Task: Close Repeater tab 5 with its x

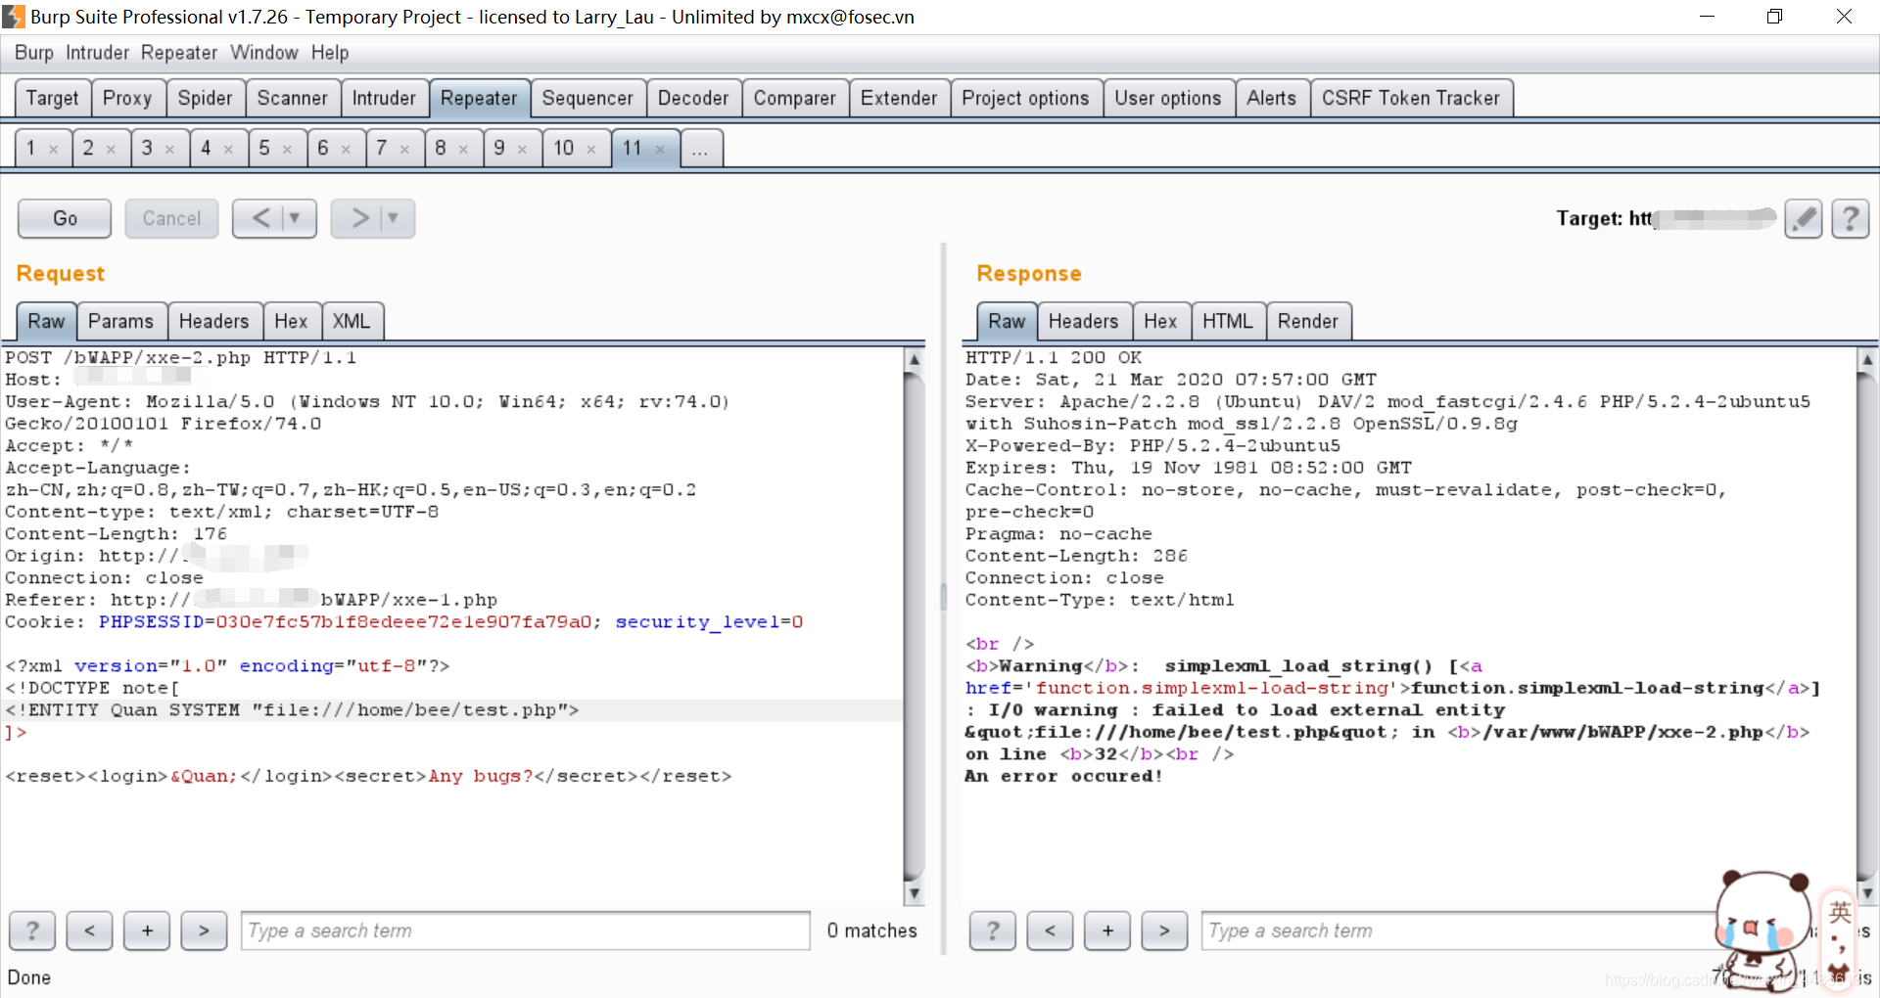Action: [x=287, y=150]
